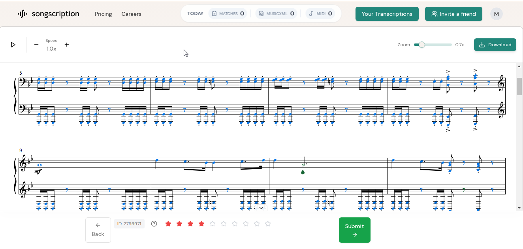
Task: Click the MusicXML counter icon
Action: [261, 14]
